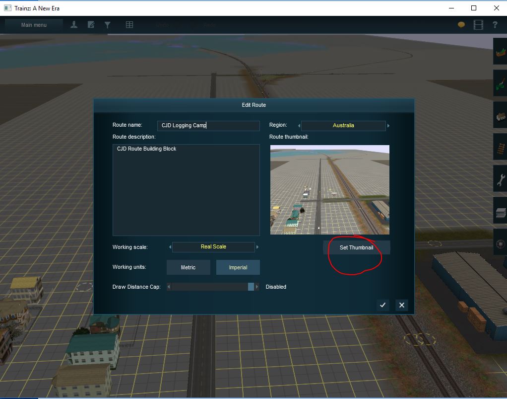The height and width of the screenshot is (399, 507).
Task: Open the Paint tools tab
Action: click(501, 84)
